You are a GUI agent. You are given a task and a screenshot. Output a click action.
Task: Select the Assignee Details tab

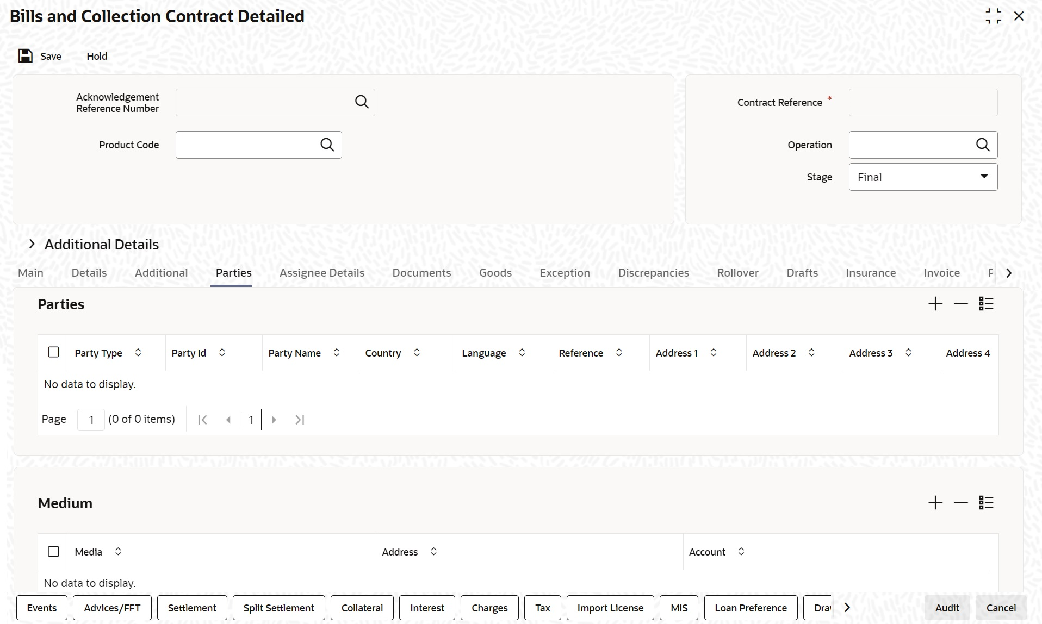click(322, 273)
